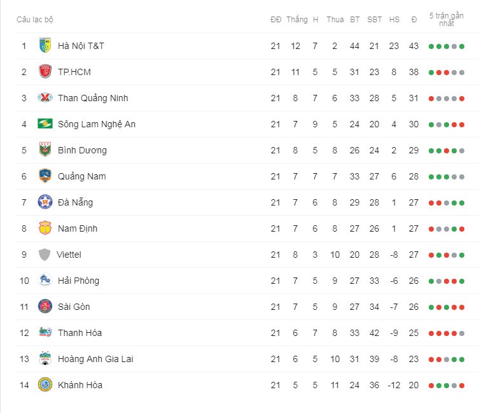
Task: Click the Viettel grey shield placeholder icon
Action: click(x=45, y=255)
